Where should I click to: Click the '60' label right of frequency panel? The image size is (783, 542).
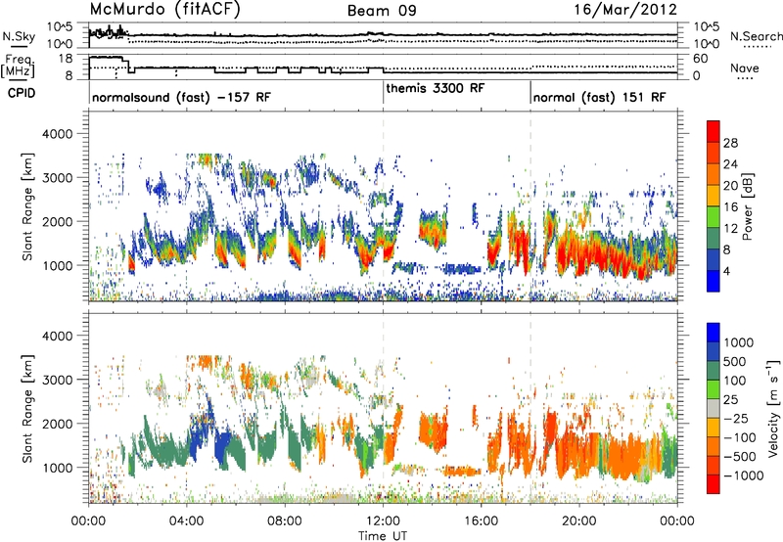(701, 59)
